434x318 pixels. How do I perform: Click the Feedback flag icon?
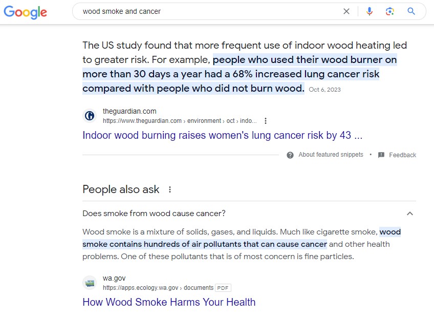point(381,155)
